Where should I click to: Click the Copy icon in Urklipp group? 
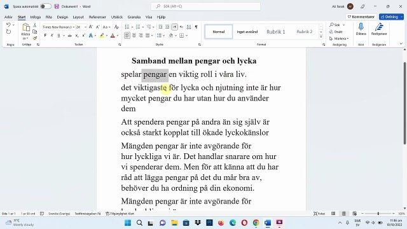[x=35, y=32]
